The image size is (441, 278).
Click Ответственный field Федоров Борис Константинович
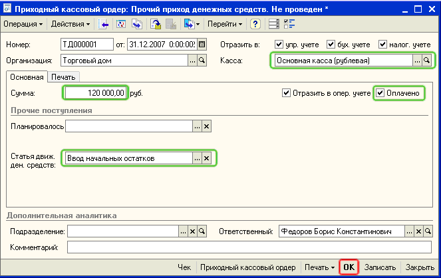(x=342, y=231)
